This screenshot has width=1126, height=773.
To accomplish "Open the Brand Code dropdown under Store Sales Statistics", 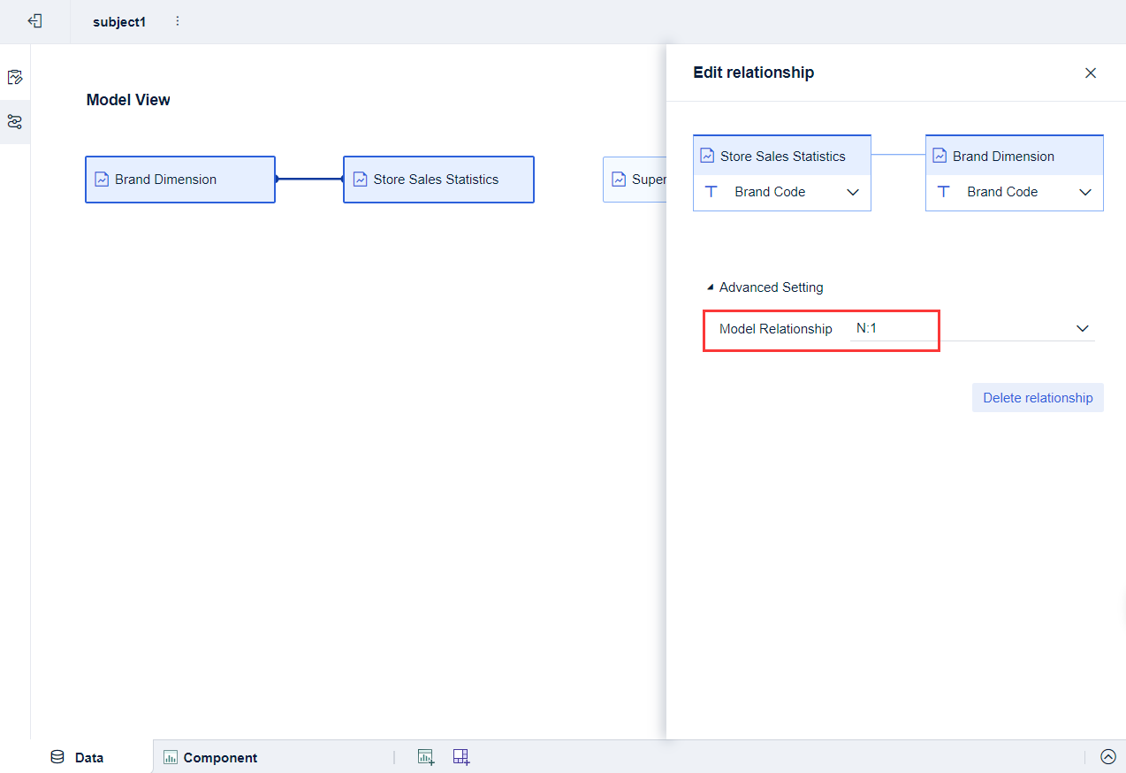I will (x=853, y=191).
